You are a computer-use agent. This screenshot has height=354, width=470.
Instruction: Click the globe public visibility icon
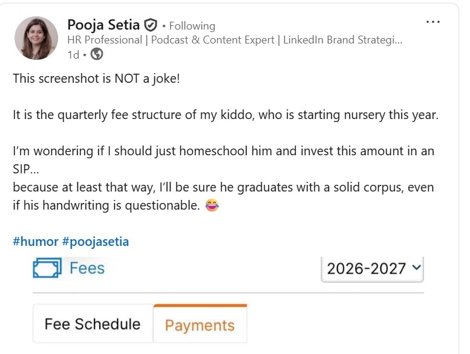97,54
